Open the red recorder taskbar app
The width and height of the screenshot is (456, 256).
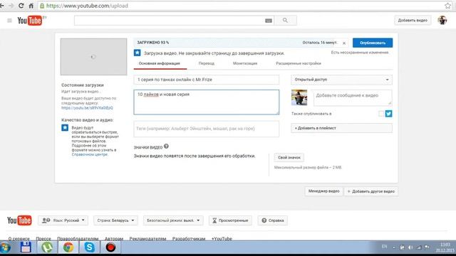click(111, 247)
